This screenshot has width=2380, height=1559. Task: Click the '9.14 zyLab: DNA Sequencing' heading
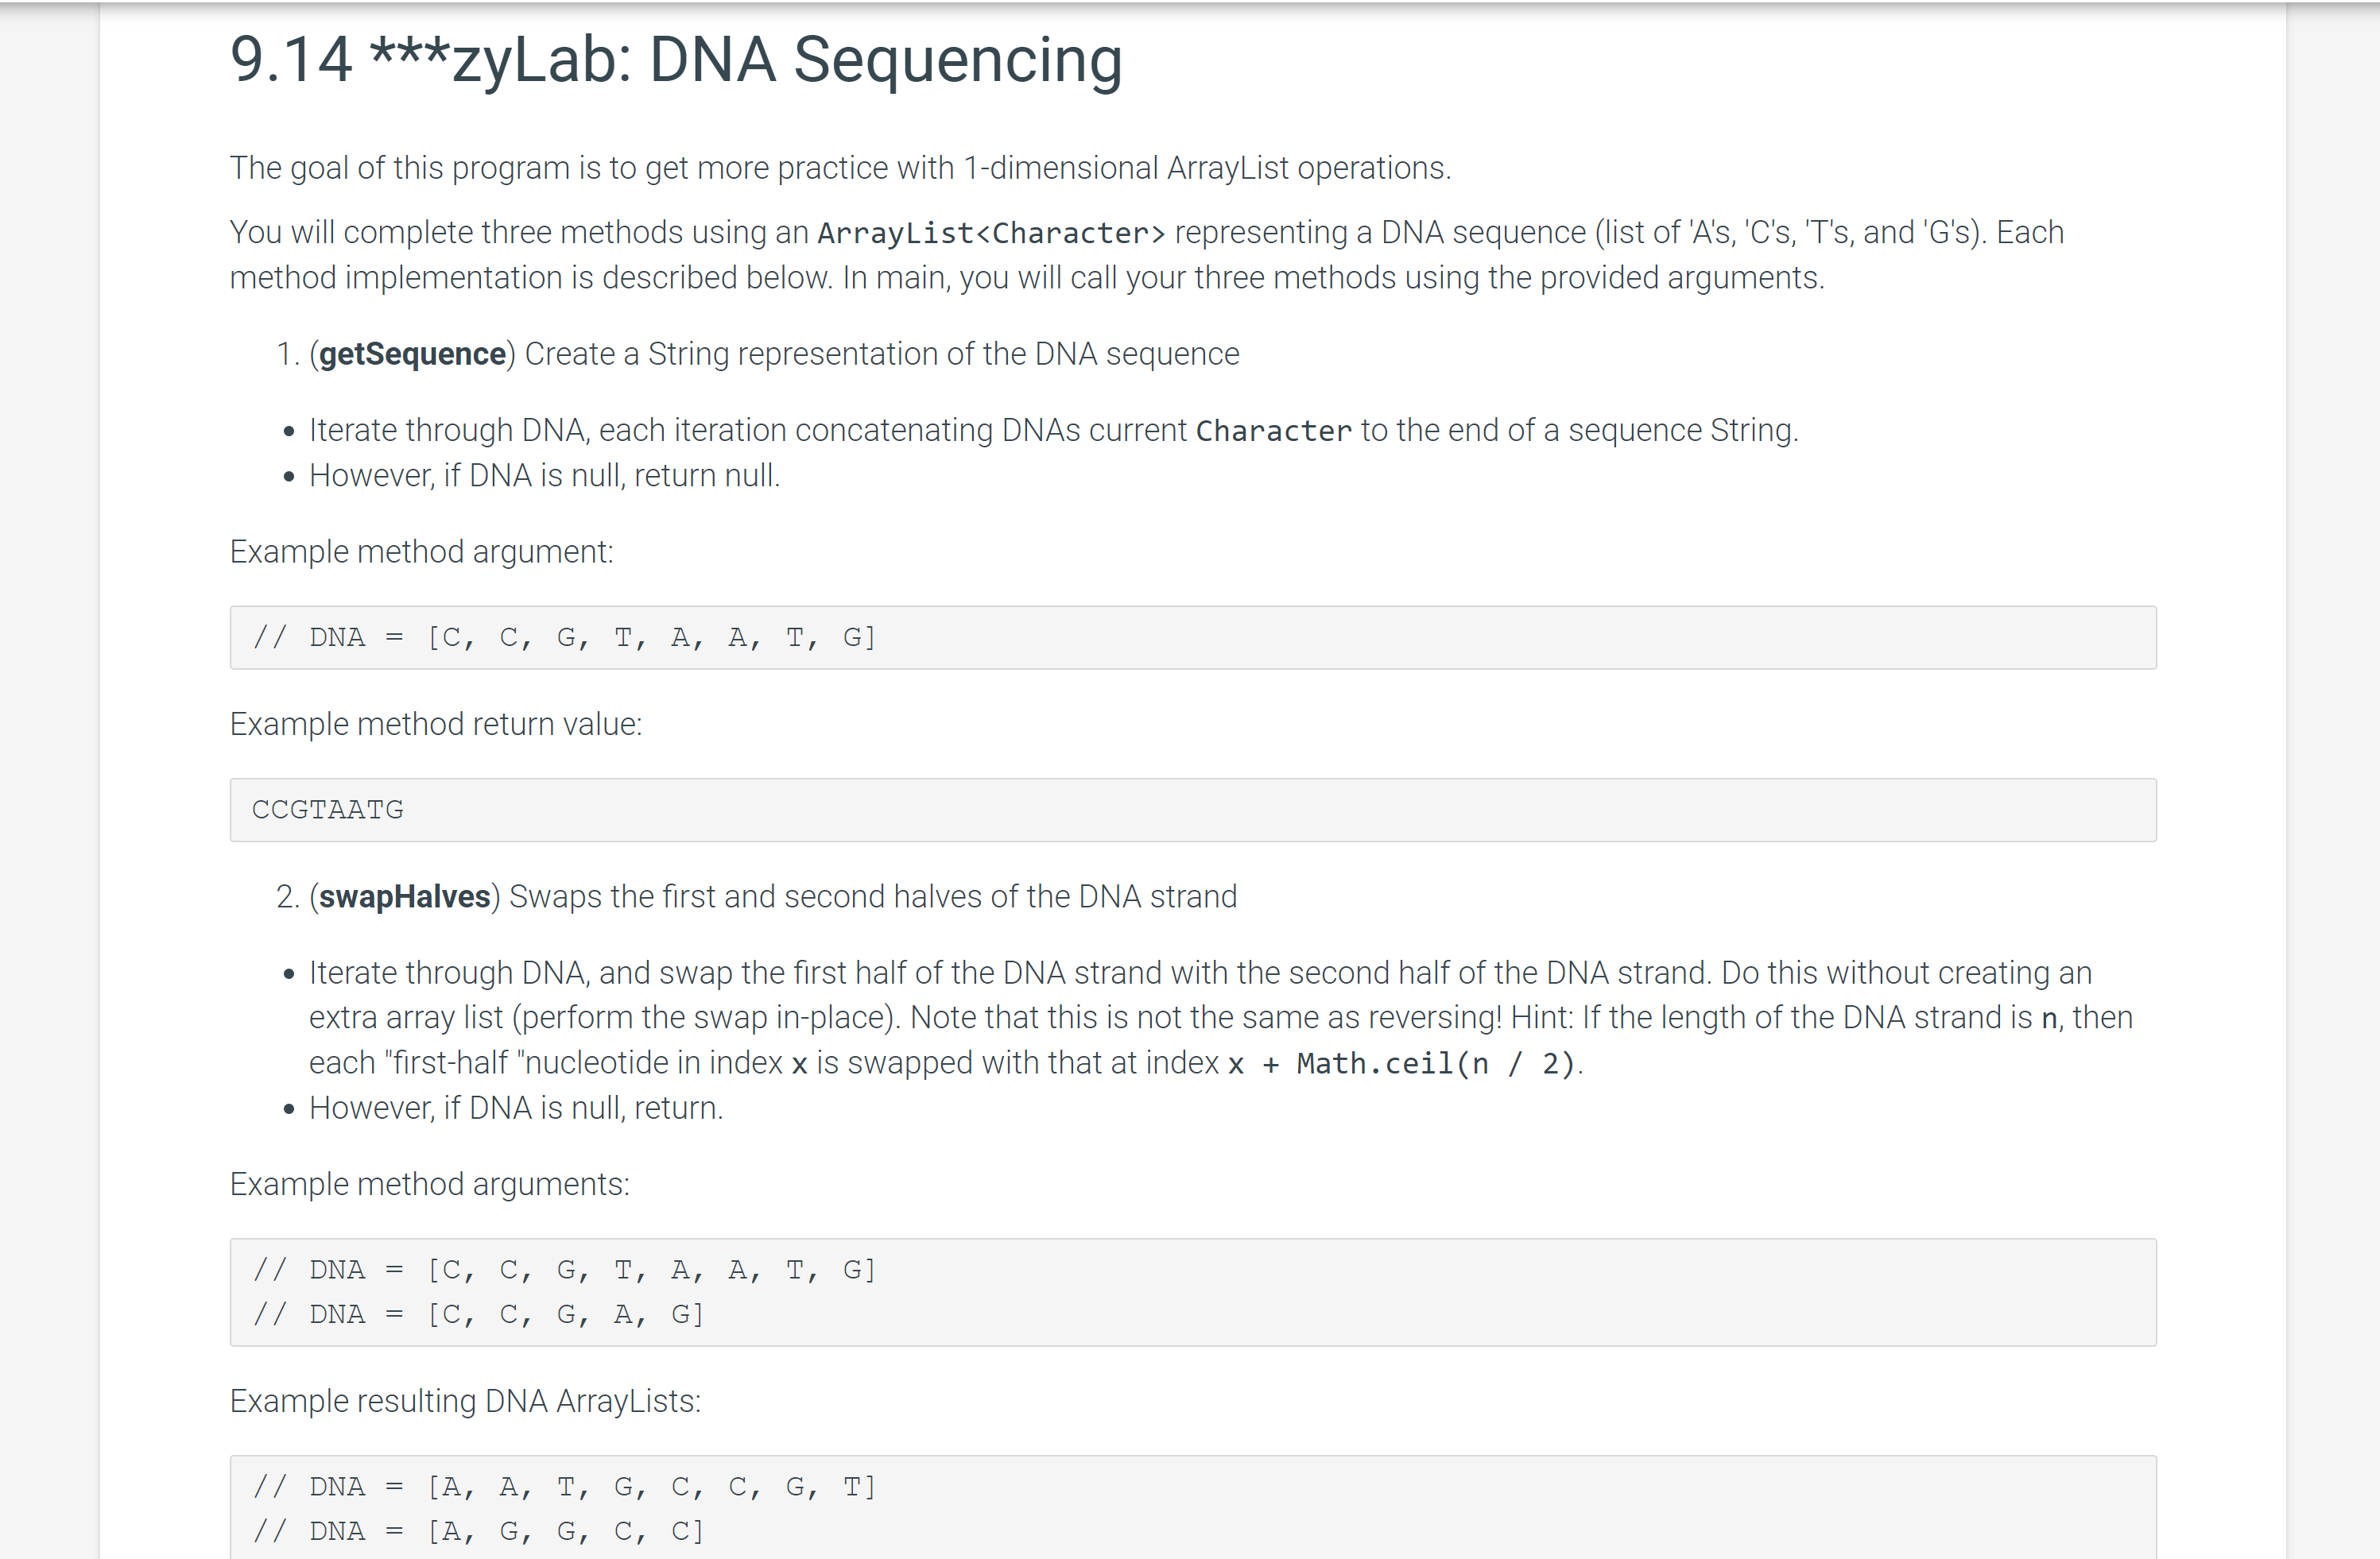676,60
